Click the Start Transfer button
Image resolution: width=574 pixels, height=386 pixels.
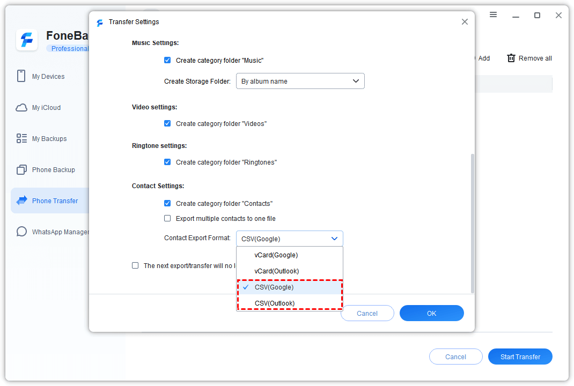(x=520, y=357)
